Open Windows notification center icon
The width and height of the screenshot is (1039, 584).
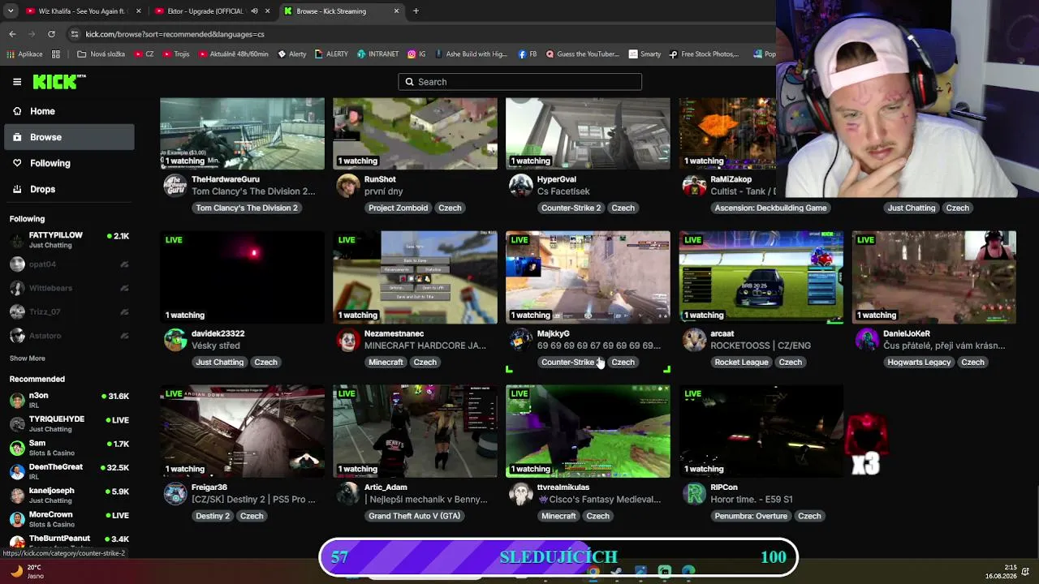(x=1026, y=571)
